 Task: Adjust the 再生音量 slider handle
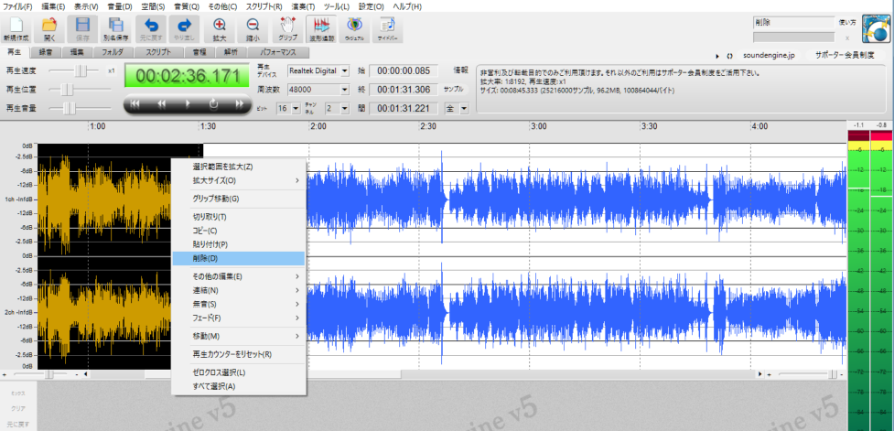click(70, 107)
